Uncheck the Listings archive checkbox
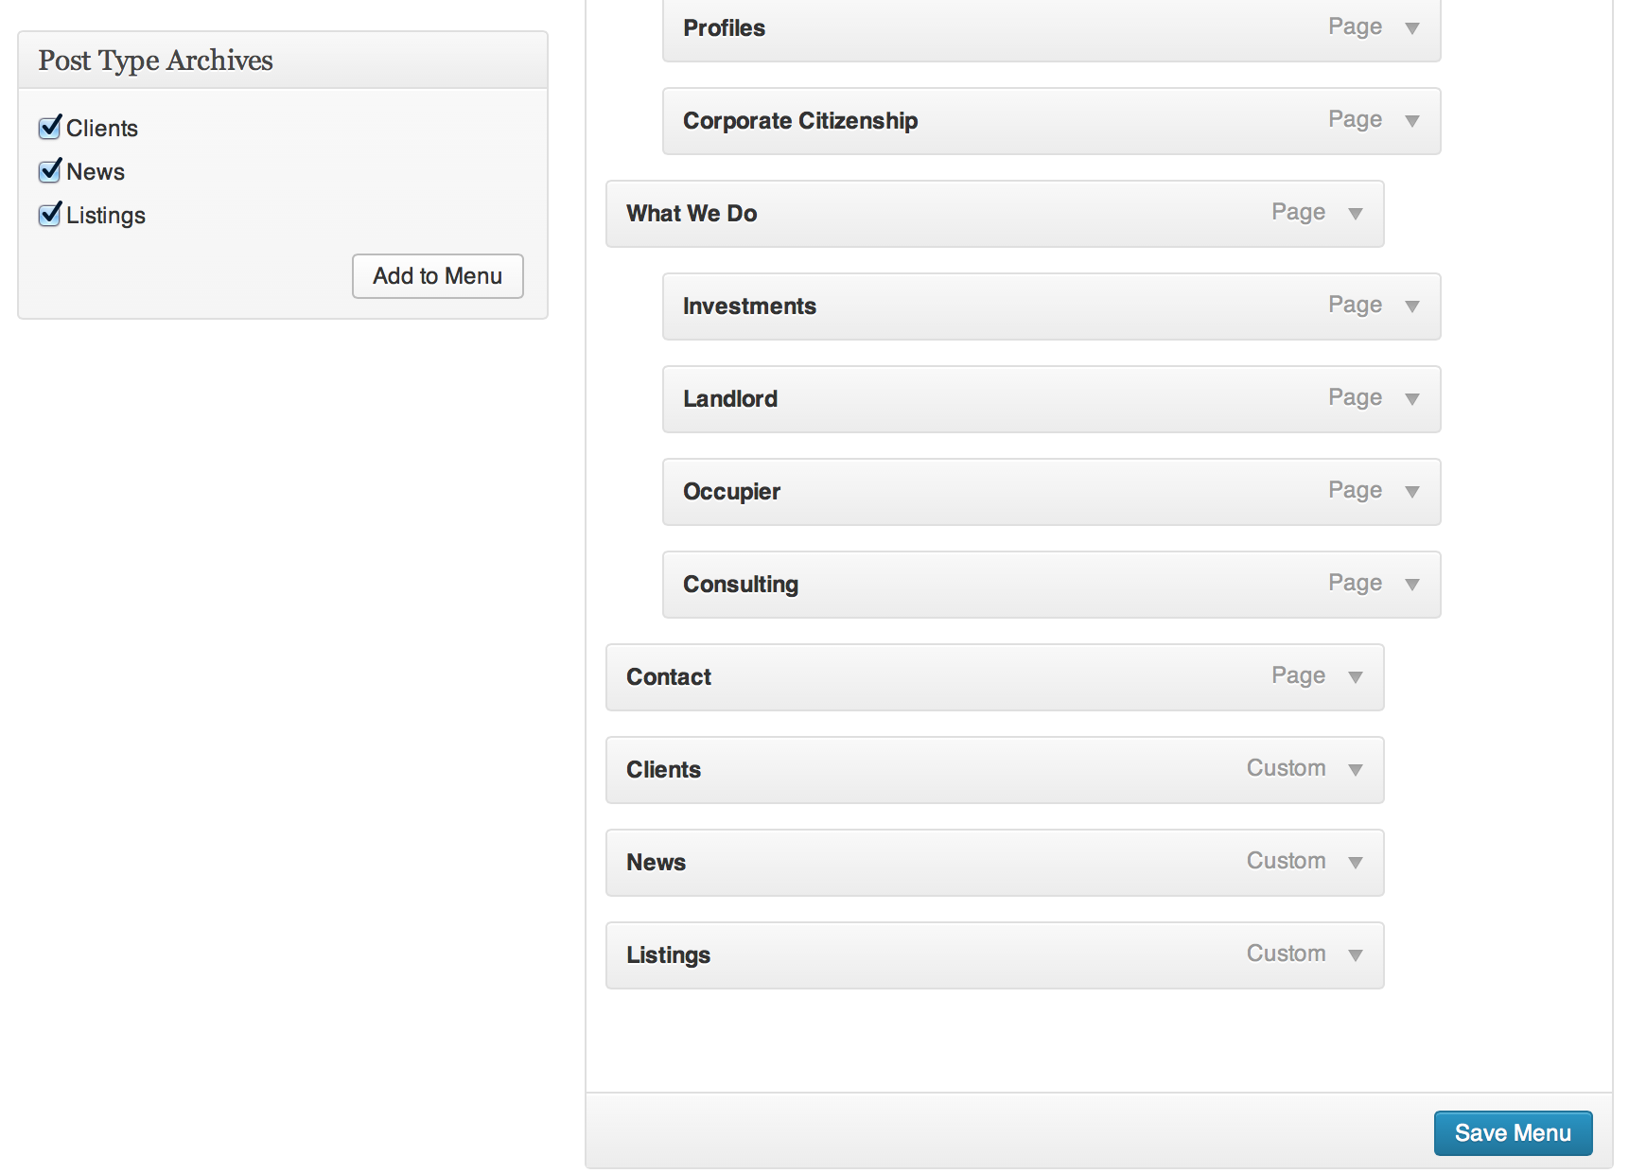1629x1173 pixels. [50, 215]
